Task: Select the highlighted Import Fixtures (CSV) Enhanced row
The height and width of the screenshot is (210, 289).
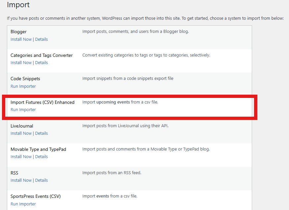Action: pos(43,102)
